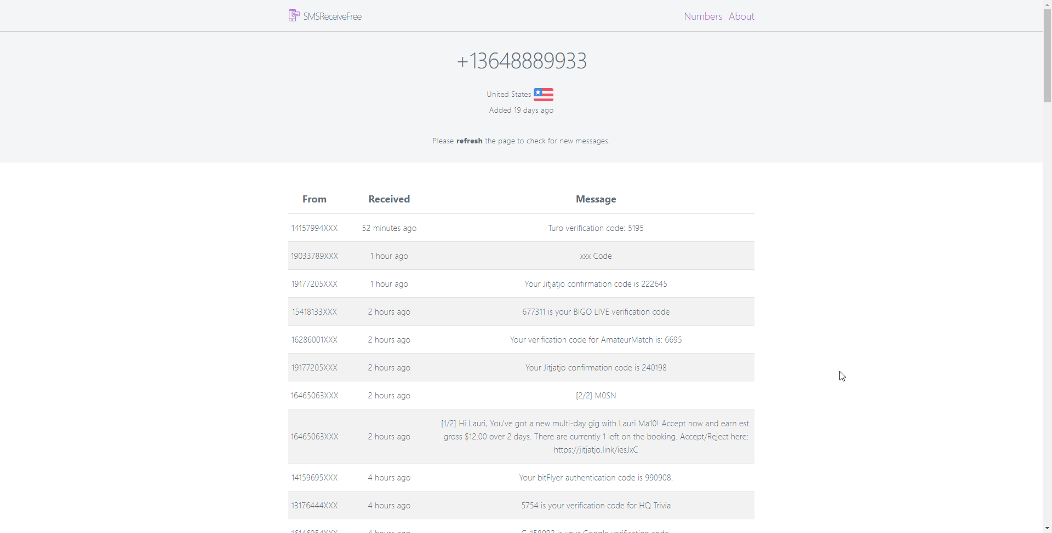Screen dimensions: 1052x533
Task: Click sender 15418133XXX of BIGO LIVE message
Action: tap(314, 311)
